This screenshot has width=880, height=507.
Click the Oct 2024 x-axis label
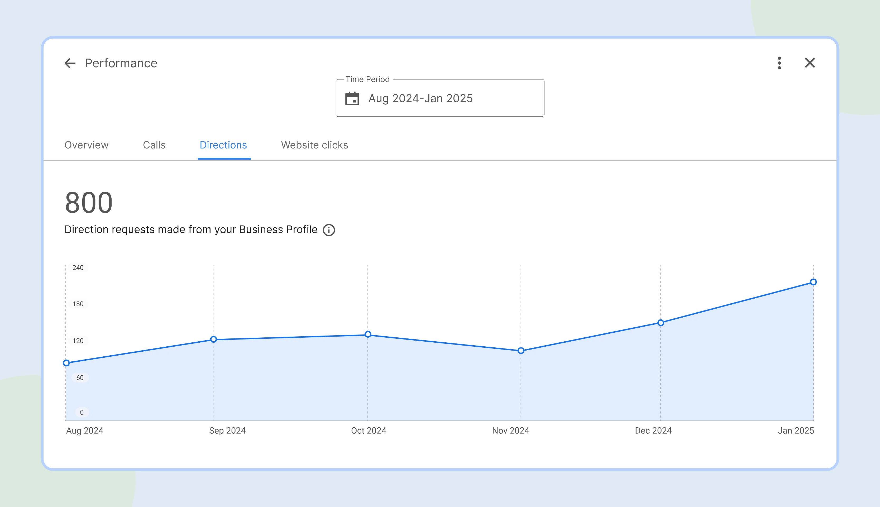click(x=369, y=431)
